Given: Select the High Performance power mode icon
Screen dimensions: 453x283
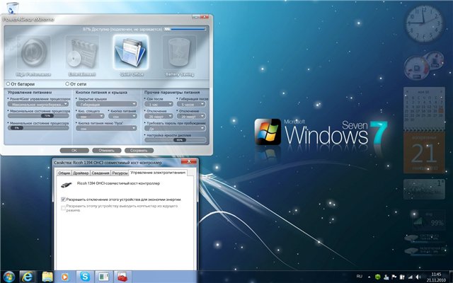Looking at the screenshot, I should tap(34, 52).
